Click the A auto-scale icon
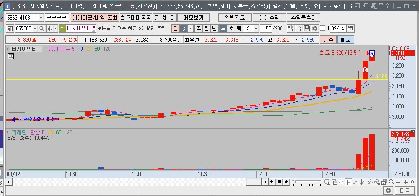 [412, 182]
